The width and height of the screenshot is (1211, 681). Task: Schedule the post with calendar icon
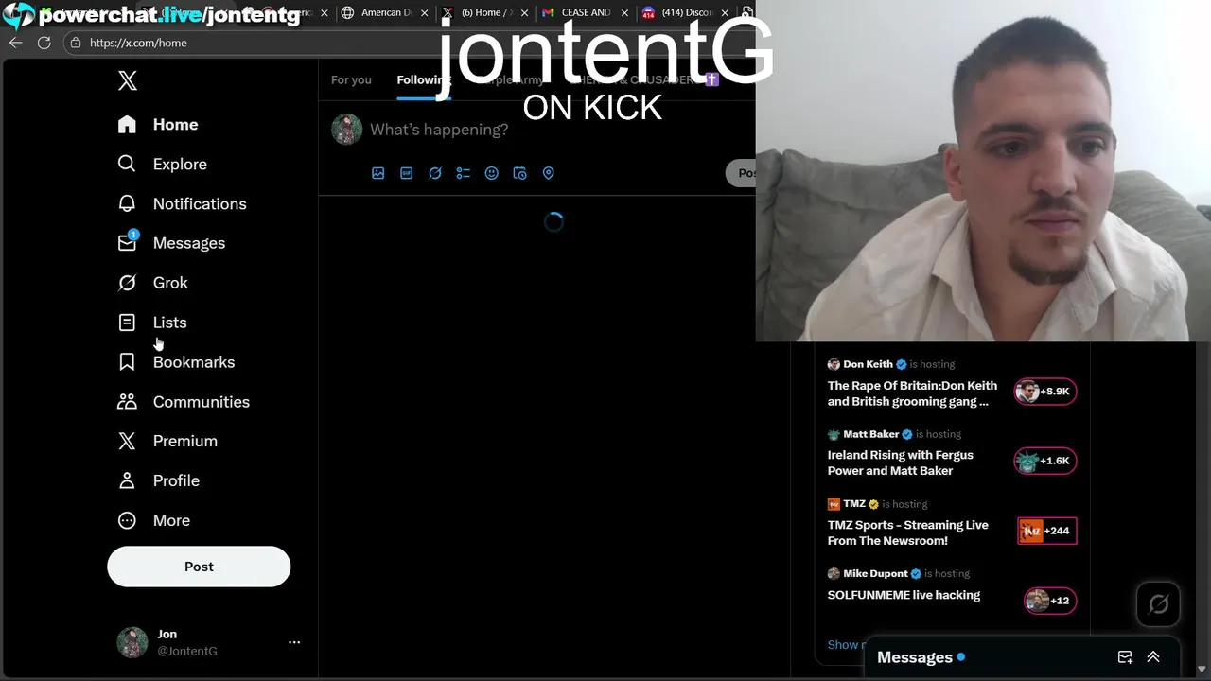[519, 173]
